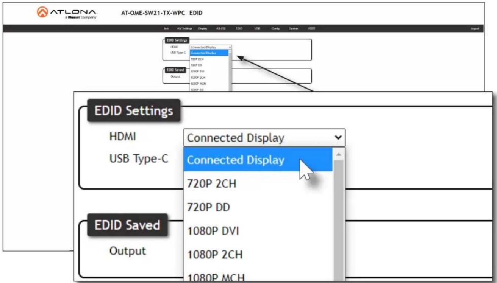Open the HDMI EDID dropdown in the enlarged view
The height and width of the screenshot is (283, 497).
pyautogui.click(x=264, y=138)
